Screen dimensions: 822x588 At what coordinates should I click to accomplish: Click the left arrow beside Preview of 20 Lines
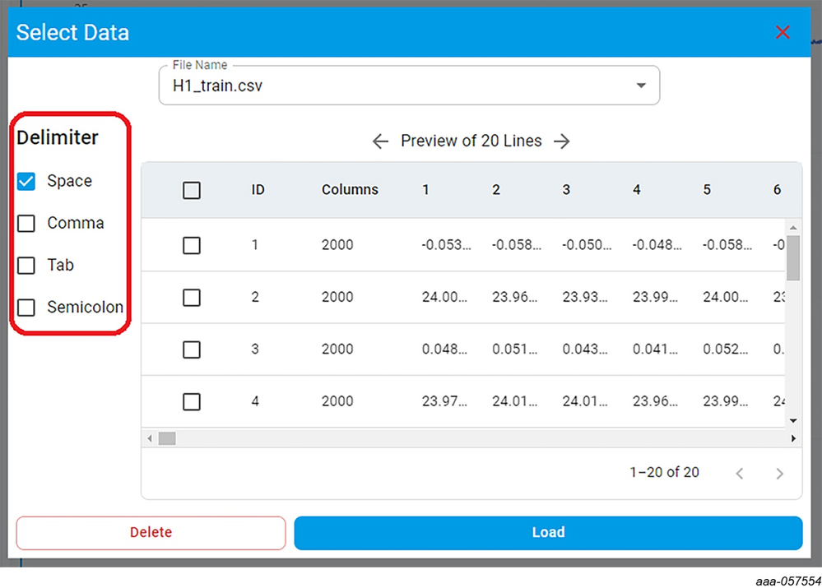click(380, 141)
